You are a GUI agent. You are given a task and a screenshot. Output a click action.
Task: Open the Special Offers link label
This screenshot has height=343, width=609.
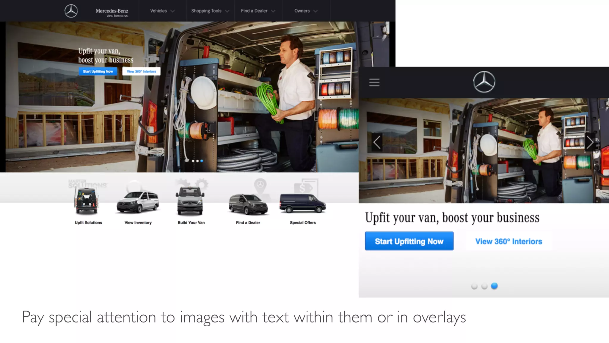coord(303,223)
